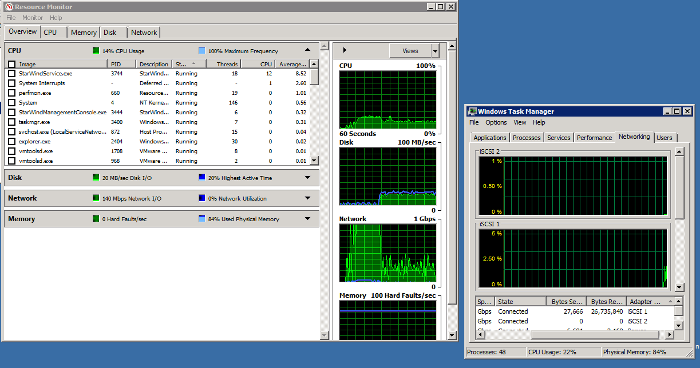Open the Monitor menu
The width and height of the screenshot is (700, 368).
[33, 18]
